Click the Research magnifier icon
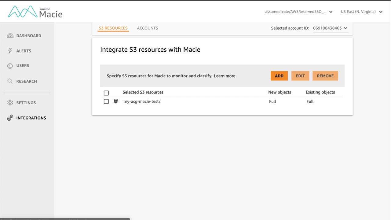391x220 pixels. 10,81
